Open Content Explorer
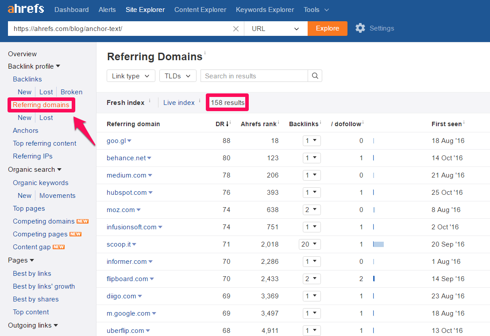This screenshot has height=336, width=490. 201,10
